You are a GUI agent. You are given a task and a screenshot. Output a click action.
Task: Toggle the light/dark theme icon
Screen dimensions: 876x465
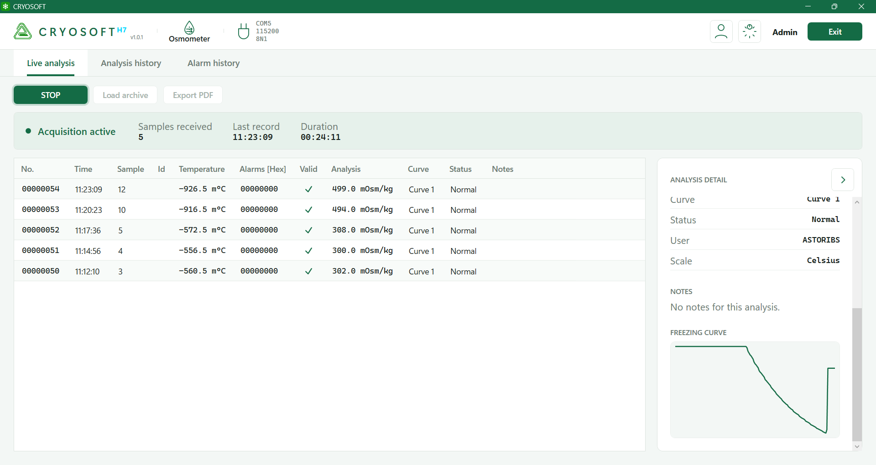[749, 31]
